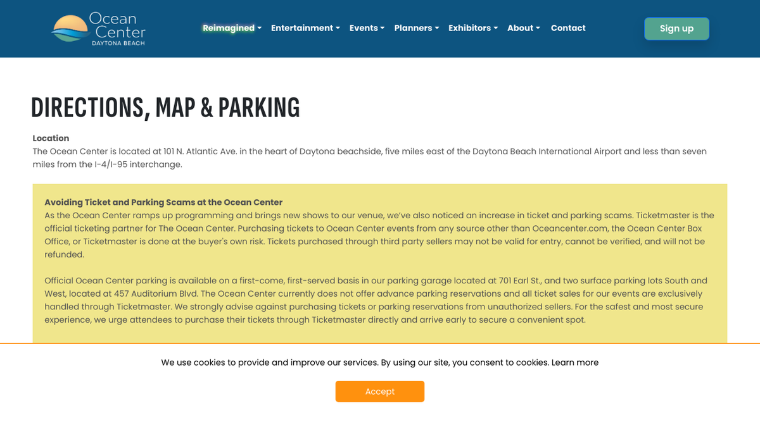The height and width of the screenshot is (427, 760).
Task: Go to the Contact page
Action: (x=568, y=28)
